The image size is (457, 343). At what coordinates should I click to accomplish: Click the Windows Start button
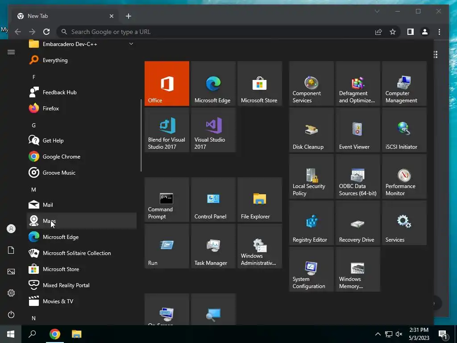tap(11, 334)
